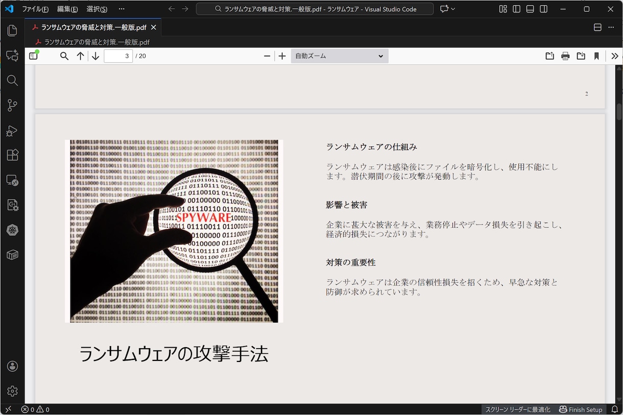Open the 選択(S) menu

[x=97, y=9]
